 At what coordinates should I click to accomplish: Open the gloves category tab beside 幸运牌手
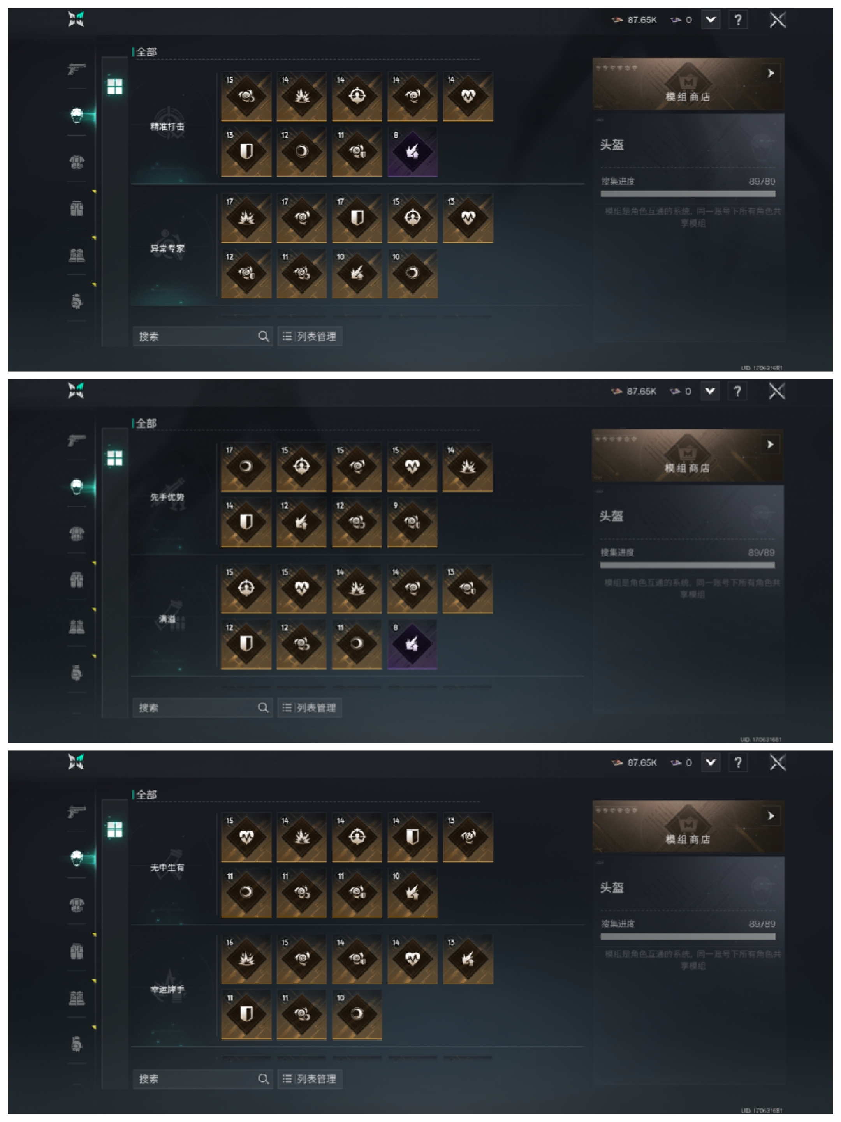tap(77, 1044)
